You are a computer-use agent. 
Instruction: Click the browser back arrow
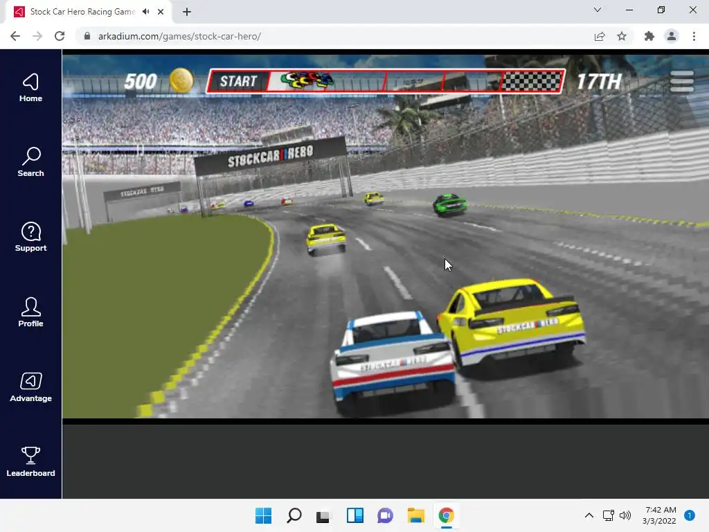tap(15, 36)
